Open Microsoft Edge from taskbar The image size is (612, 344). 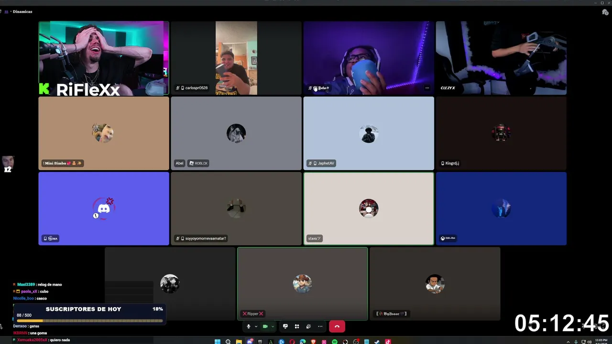[303, 342]
